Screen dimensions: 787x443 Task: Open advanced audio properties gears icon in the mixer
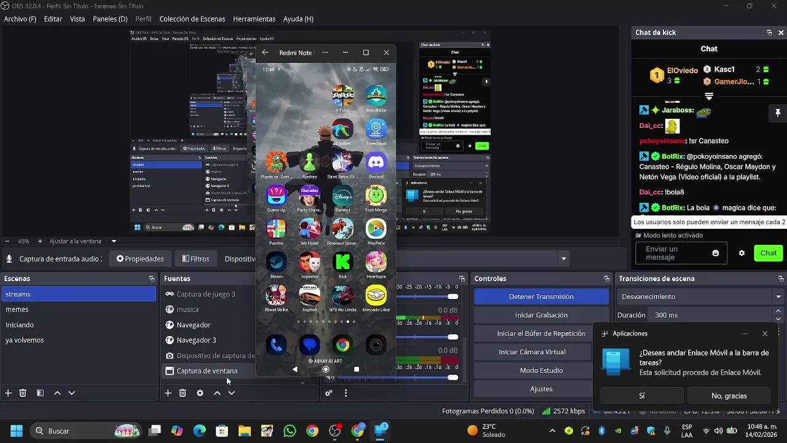(x=329, y=393)
